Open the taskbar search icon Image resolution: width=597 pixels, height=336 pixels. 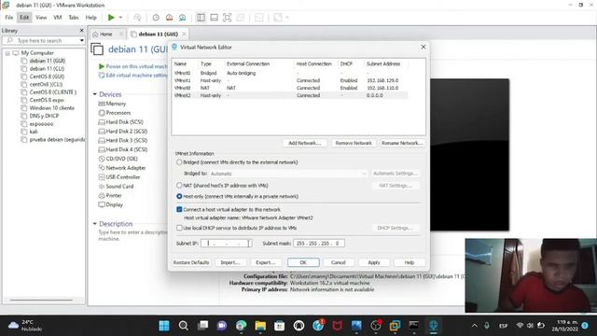click(x=184, y=326)
